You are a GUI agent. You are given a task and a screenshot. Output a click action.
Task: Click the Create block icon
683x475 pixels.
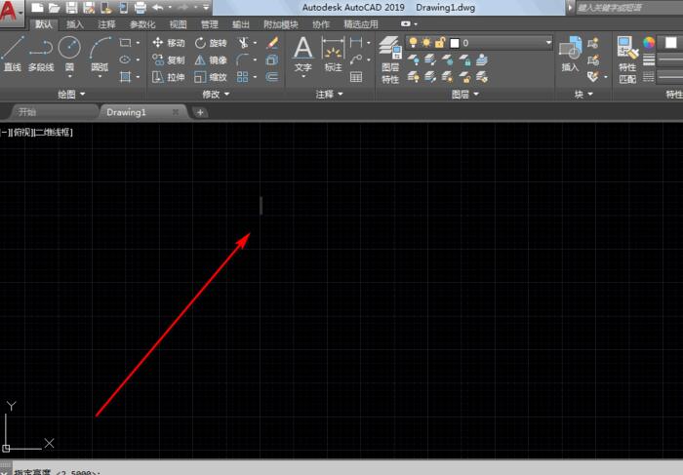coord(593,43)
